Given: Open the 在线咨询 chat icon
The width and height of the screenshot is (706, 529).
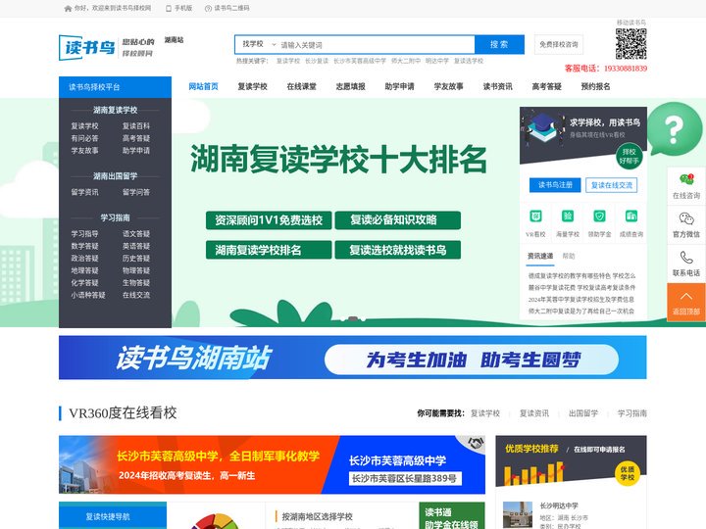Looking at the screenshot, I should (686, 186).
